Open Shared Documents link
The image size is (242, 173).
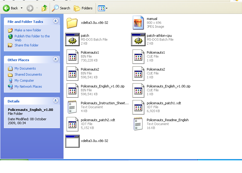point(28,74)
